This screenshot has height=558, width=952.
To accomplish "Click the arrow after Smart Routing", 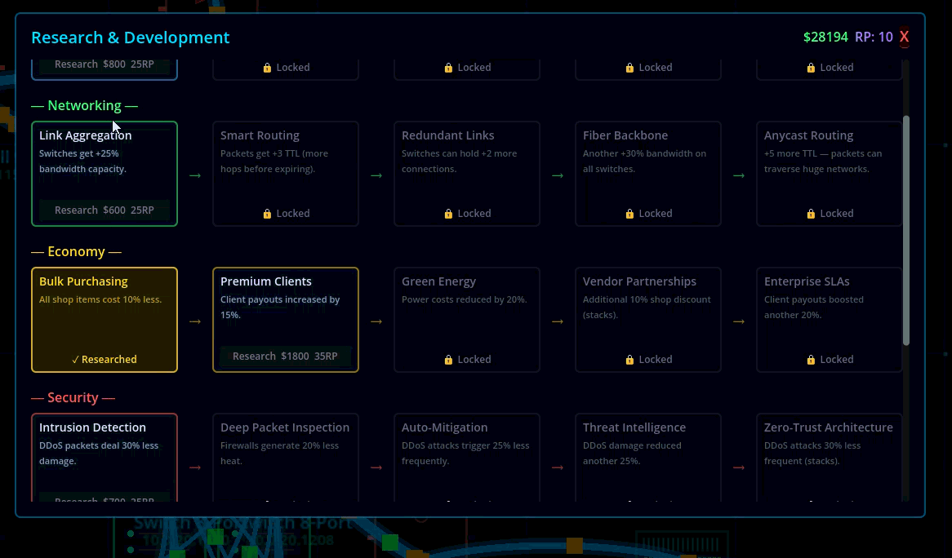I will [376, 175].
